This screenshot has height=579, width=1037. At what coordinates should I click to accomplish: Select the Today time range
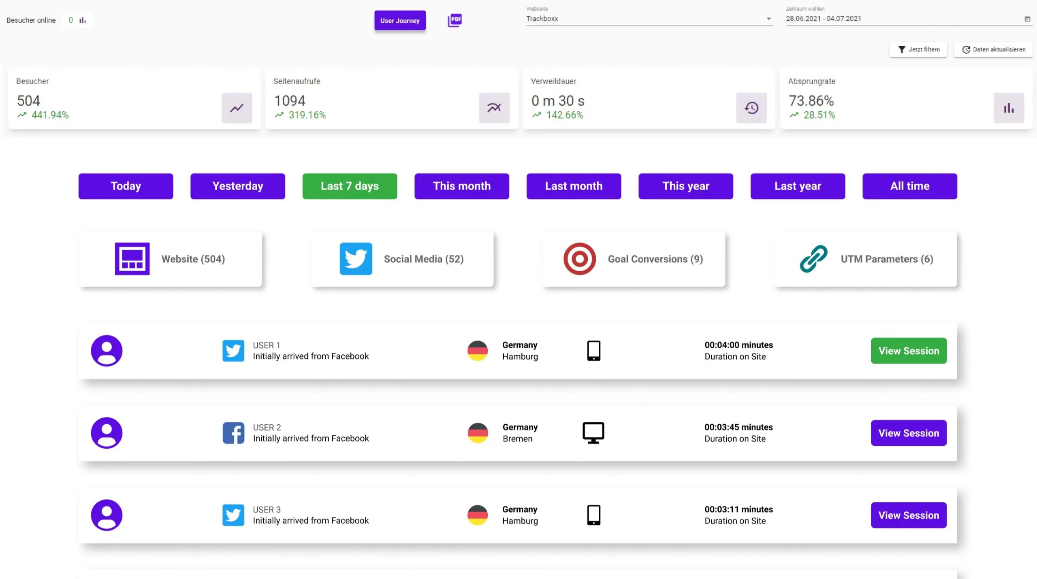[126, 186]
